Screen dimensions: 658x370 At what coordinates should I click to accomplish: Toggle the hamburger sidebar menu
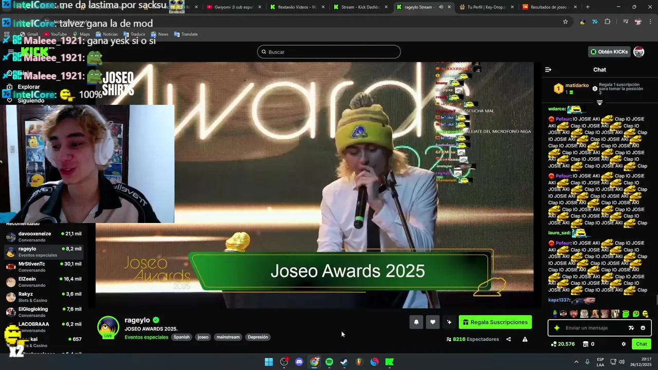11,52
